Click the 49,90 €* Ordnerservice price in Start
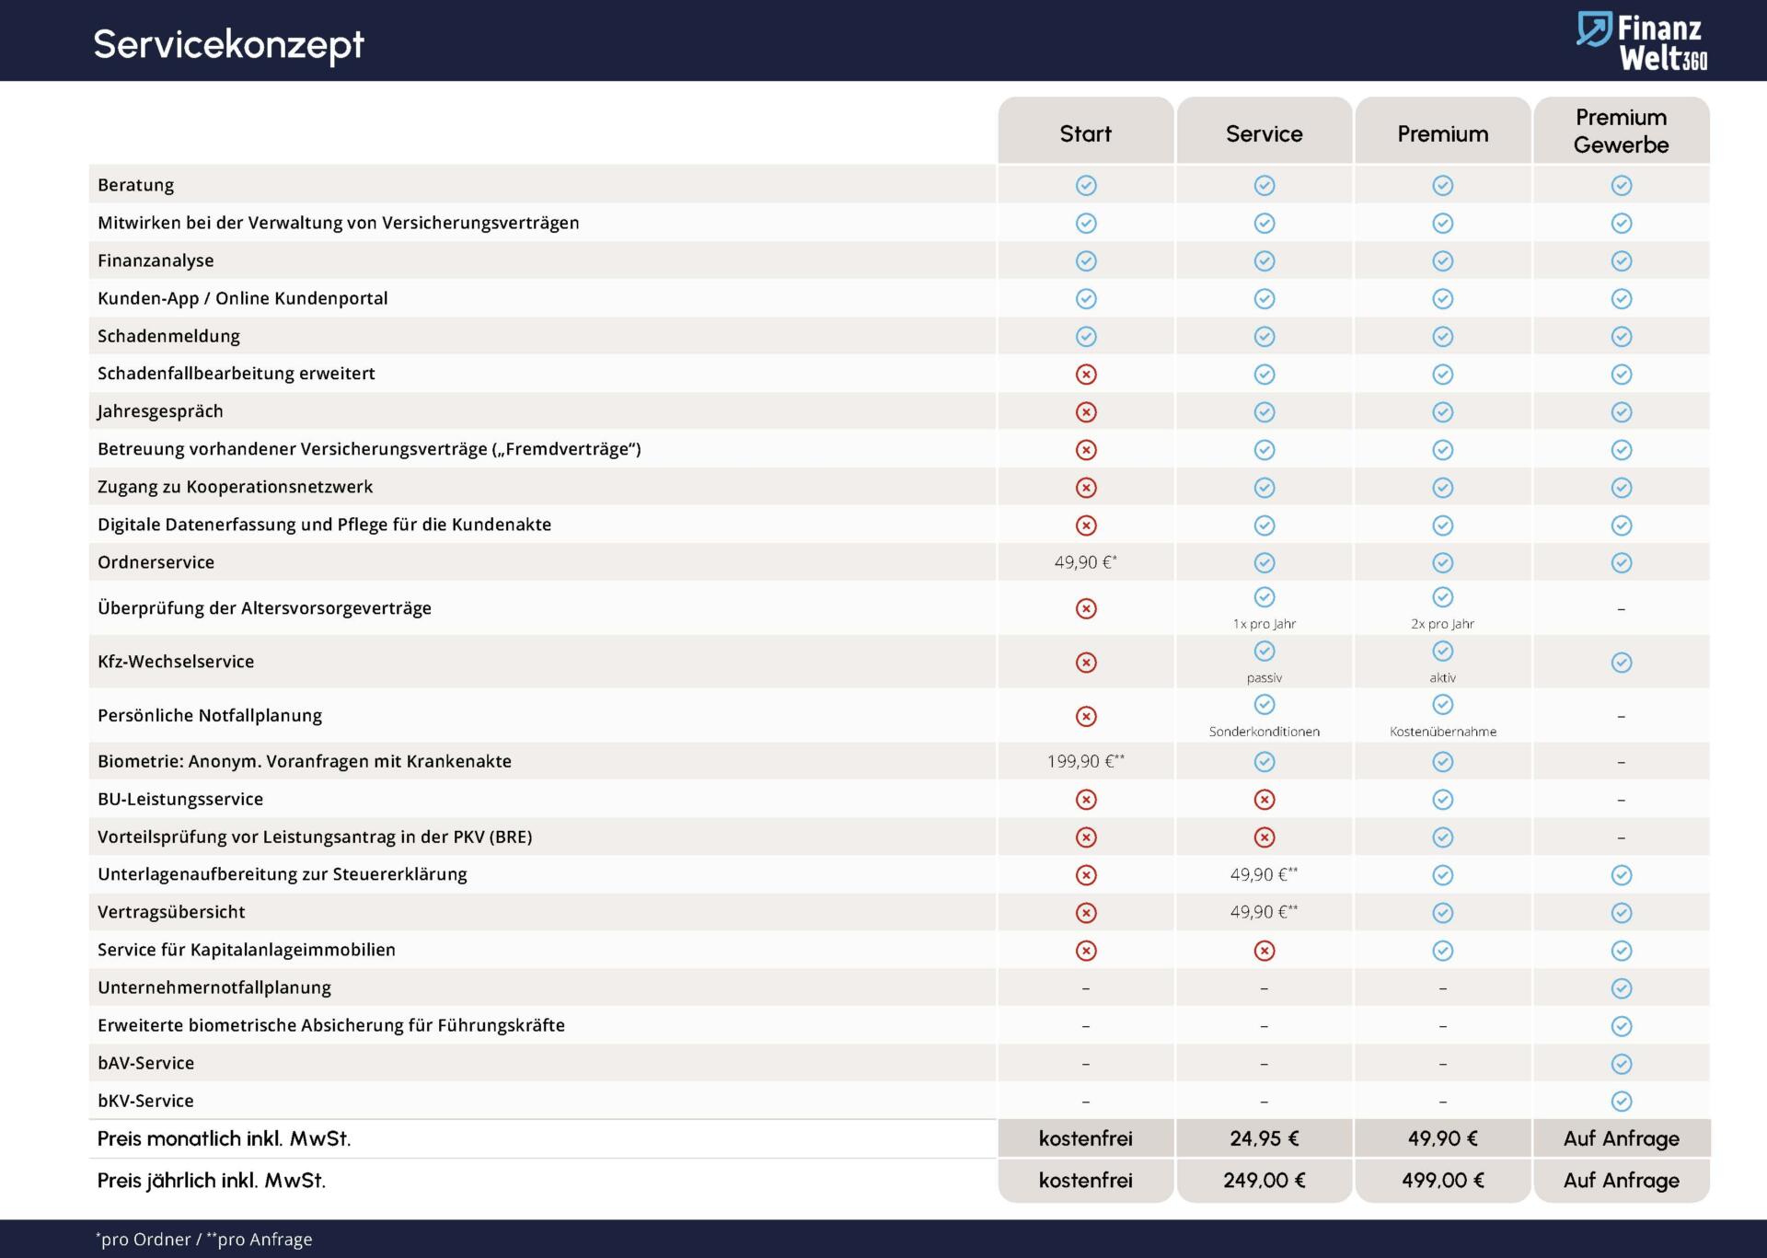Image resolution: width=1767 pixels, height=1258 pixels. 1086,562
